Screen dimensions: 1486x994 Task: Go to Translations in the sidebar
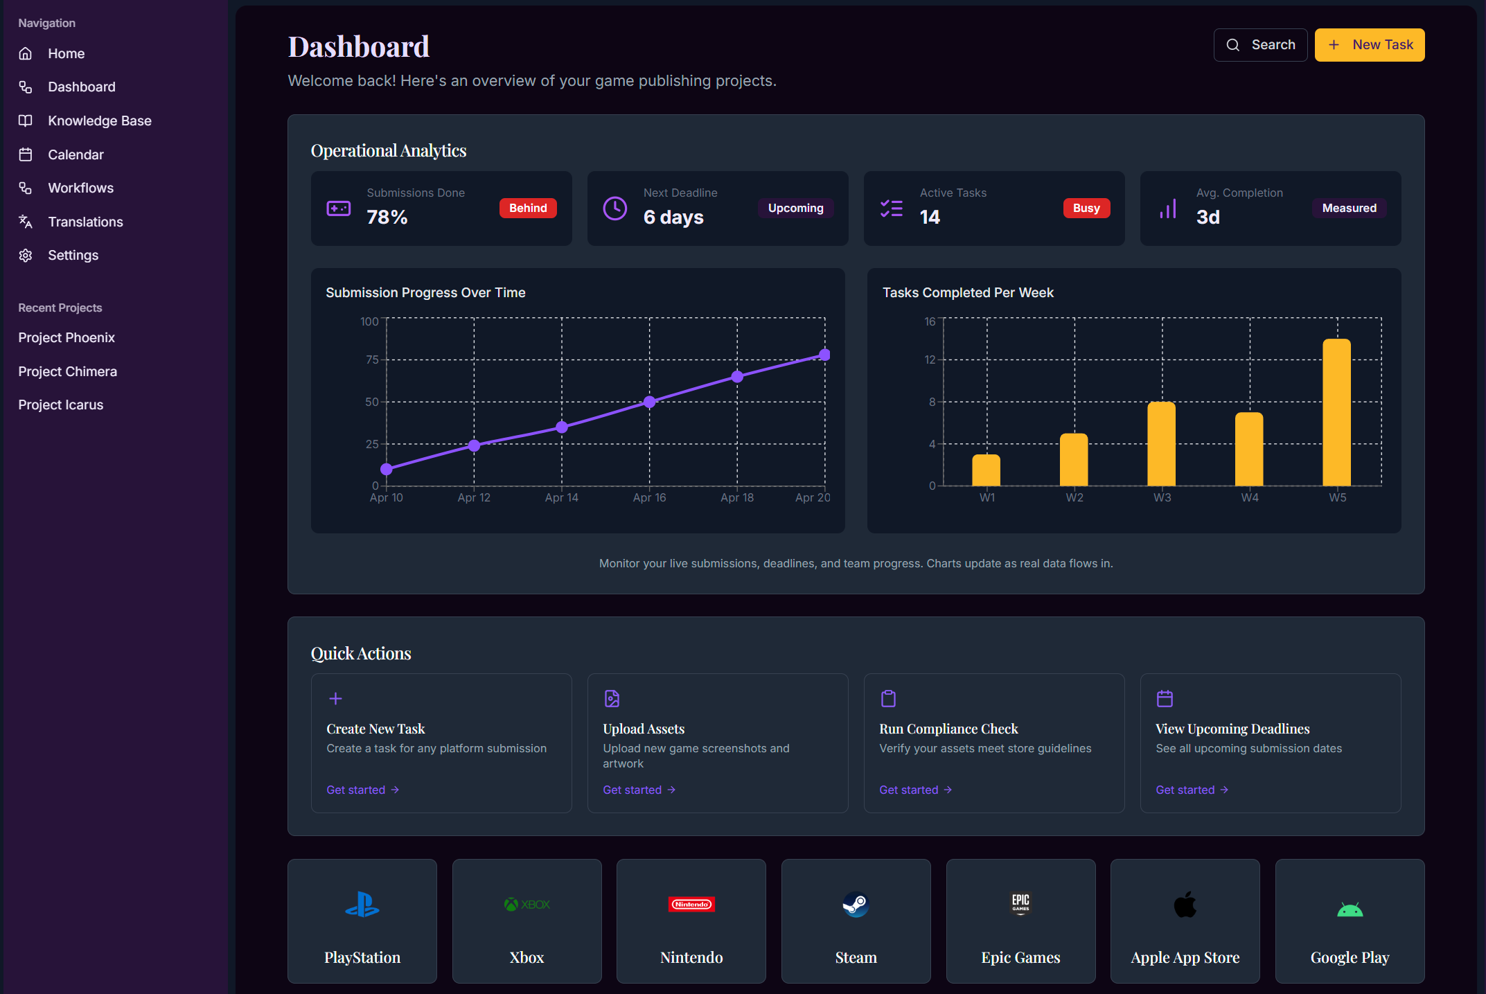[85, 222]
